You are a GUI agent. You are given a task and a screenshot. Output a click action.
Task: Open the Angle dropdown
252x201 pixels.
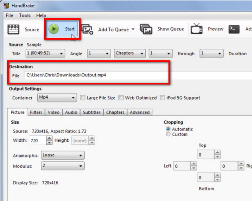99,53
